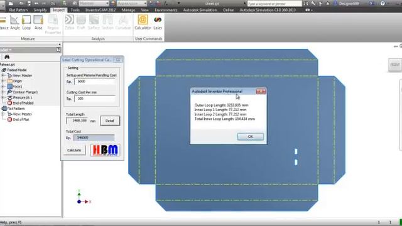Open the Environments ribbon tab

166,10
